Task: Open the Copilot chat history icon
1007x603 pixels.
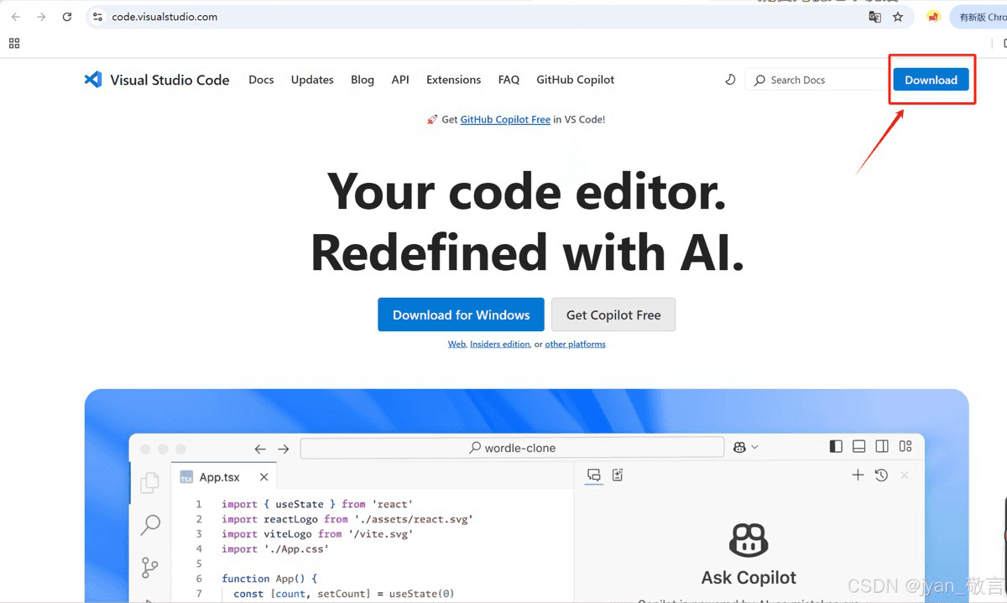Action: pos(880,475)
